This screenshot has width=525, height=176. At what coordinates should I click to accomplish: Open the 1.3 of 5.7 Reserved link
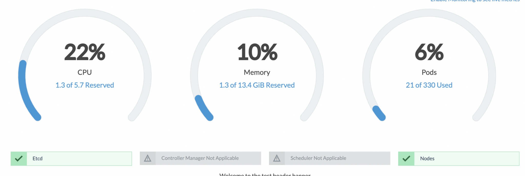click(x=85, y=85)
